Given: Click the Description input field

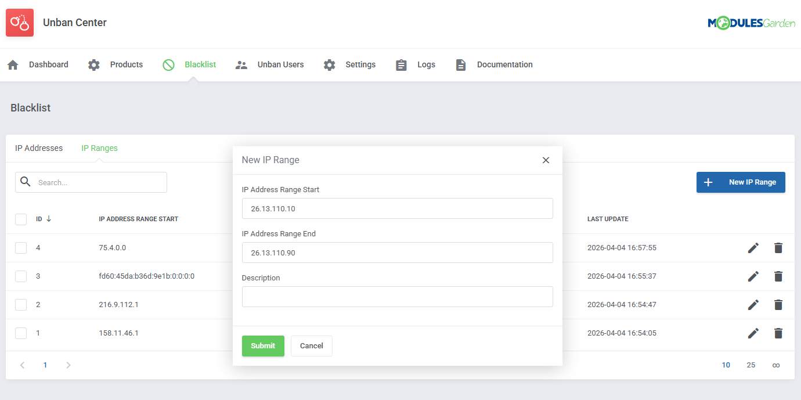Looking at the screenshot, I should tap(397, 296).
